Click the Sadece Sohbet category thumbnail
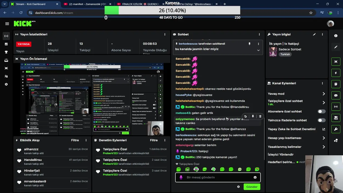Viewport: 343px width, 193px height. [x=273, y=52]
